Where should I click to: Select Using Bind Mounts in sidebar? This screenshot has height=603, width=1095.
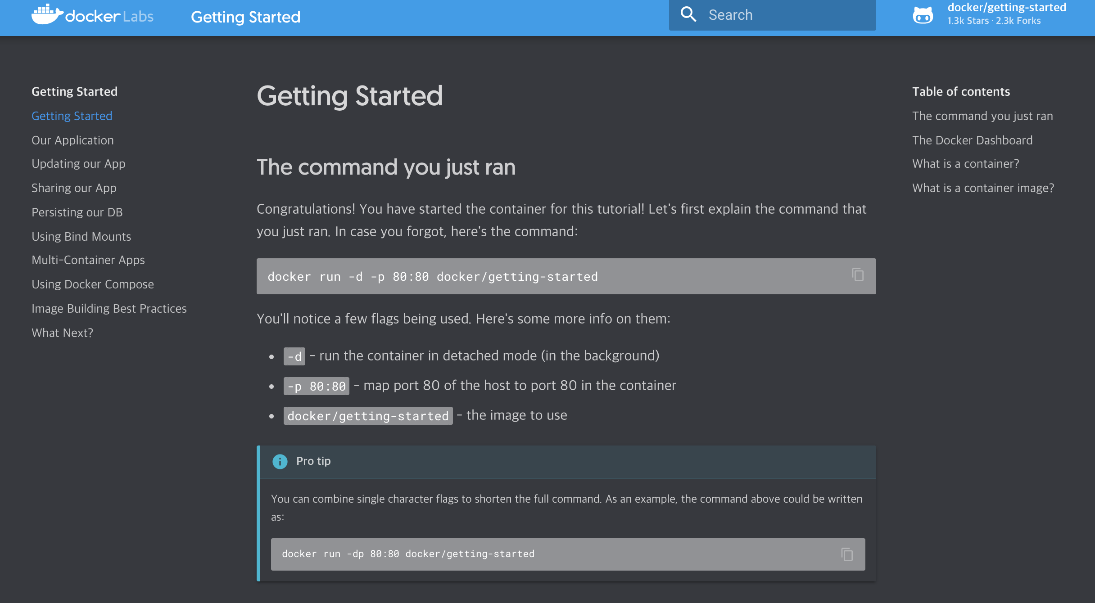tap(81, 237)
